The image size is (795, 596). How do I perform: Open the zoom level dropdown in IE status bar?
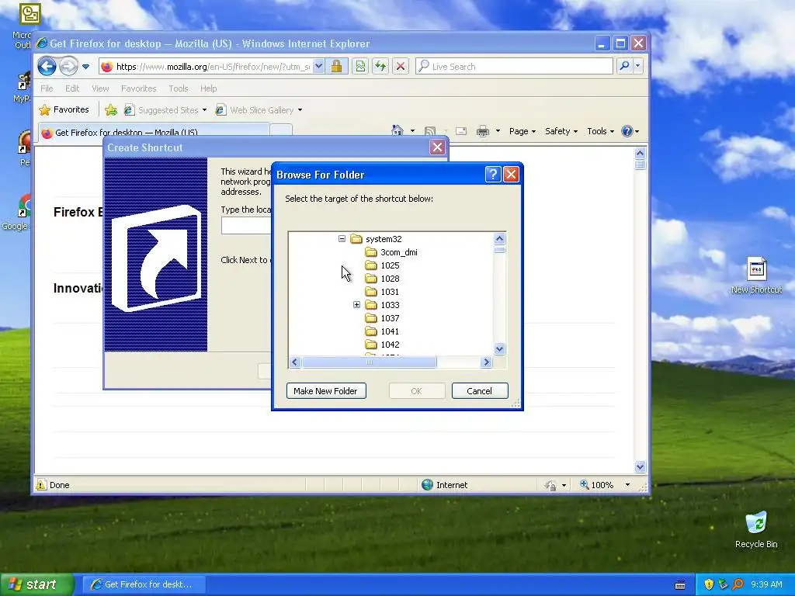tap(627, 485)
